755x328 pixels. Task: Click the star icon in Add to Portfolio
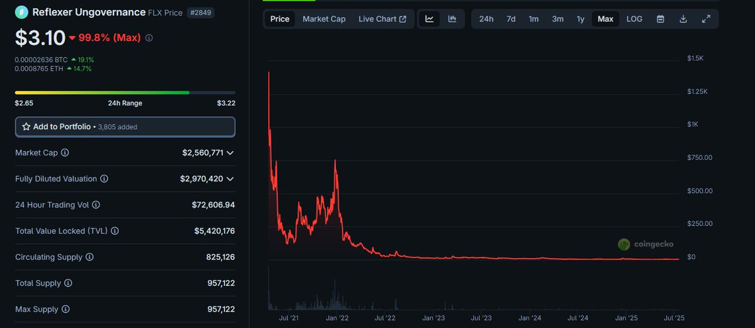click(26, 127)
